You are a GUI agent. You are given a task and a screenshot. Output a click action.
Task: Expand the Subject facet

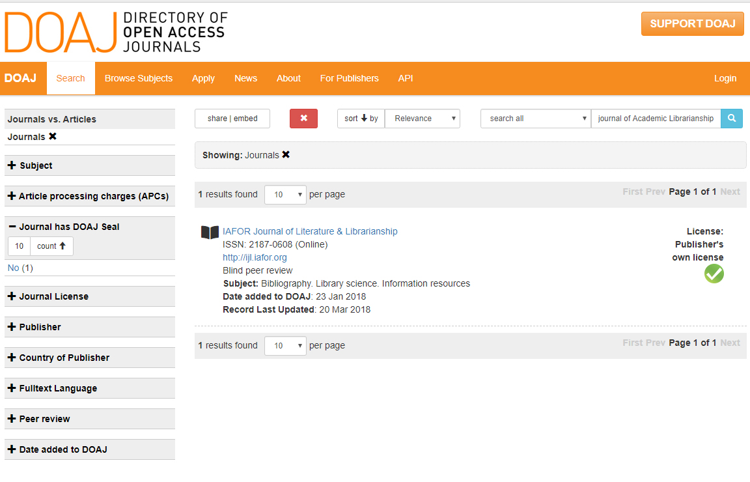click(x=89, y=165)
